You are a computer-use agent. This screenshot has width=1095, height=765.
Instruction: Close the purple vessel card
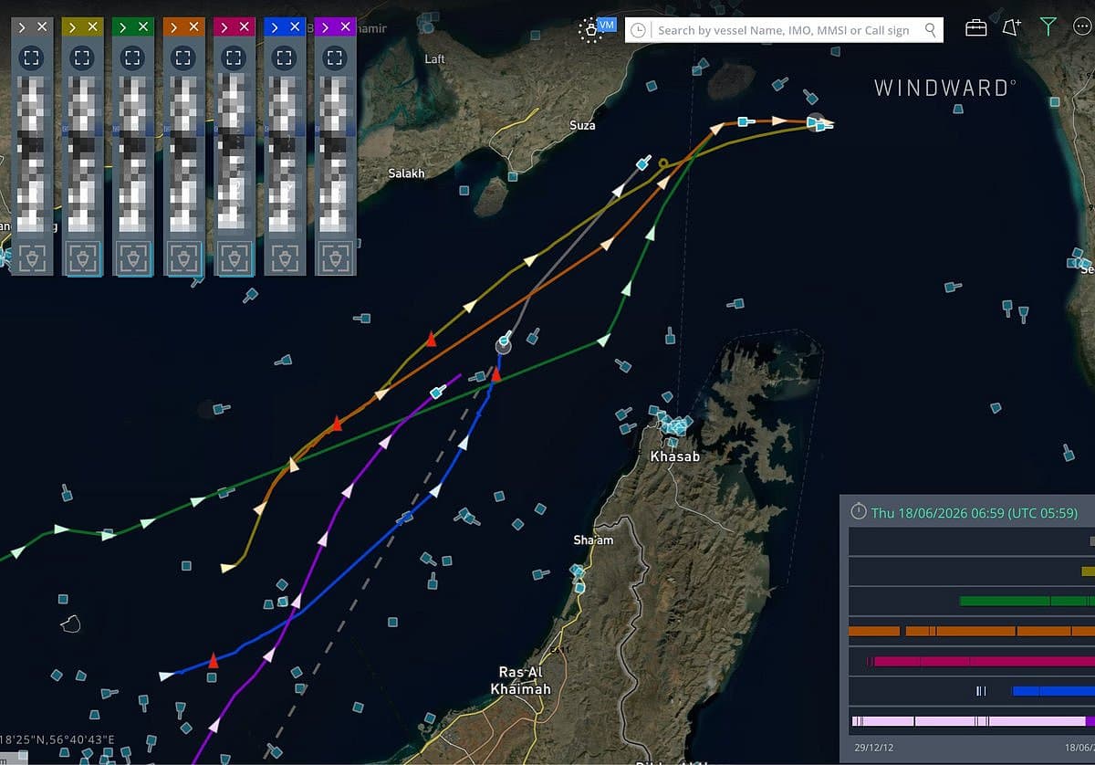click(346, 27)
